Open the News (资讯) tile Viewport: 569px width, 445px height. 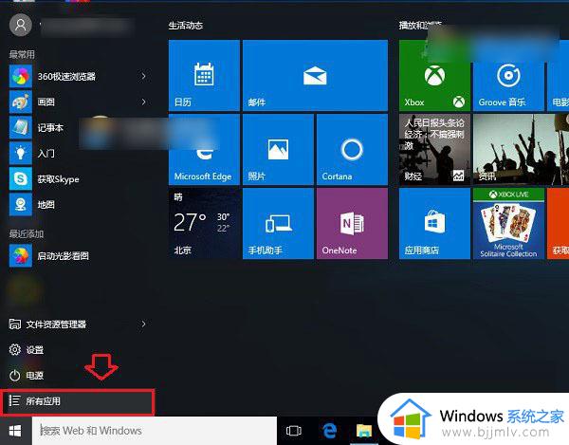pos(521,149)
